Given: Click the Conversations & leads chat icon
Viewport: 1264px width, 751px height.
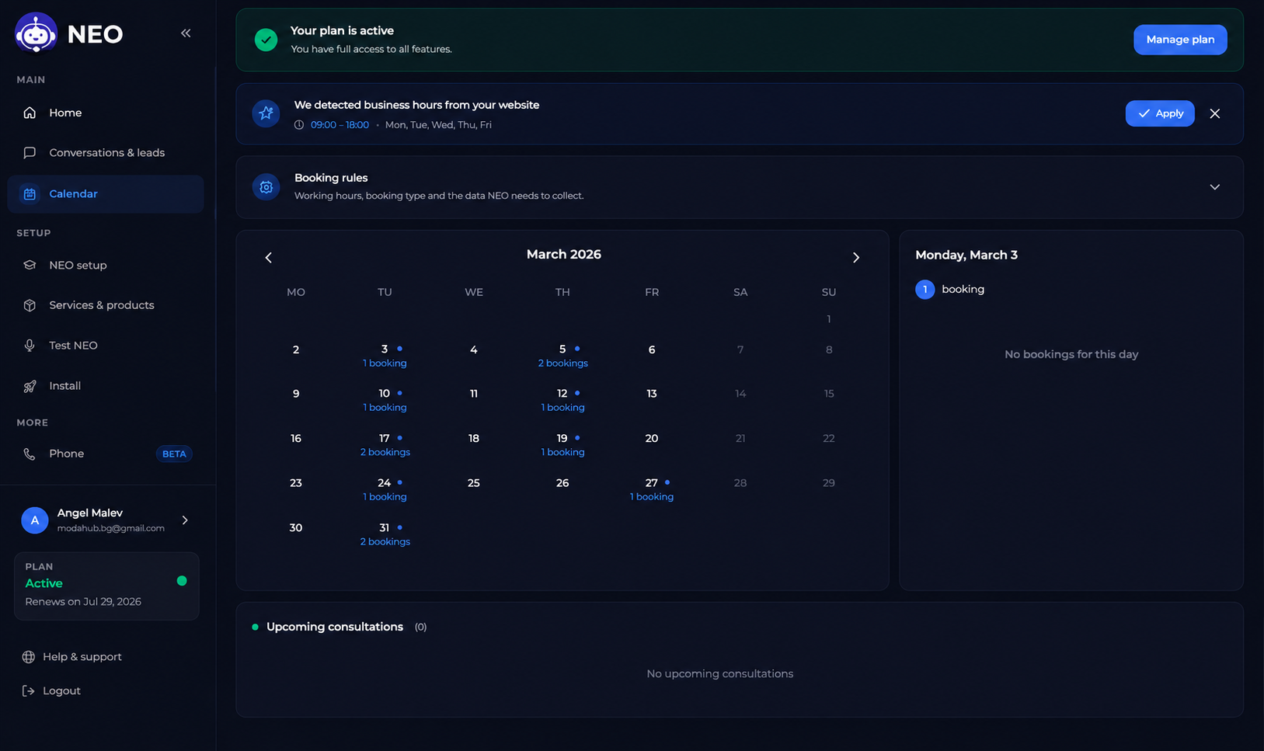Looking at the screenshot, I should [30, 153].
